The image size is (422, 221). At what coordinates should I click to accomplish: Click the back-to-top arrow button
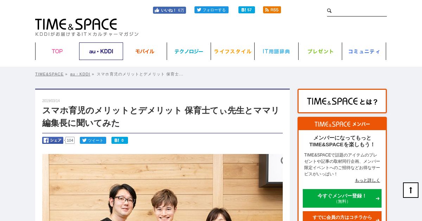click(411, 190)
